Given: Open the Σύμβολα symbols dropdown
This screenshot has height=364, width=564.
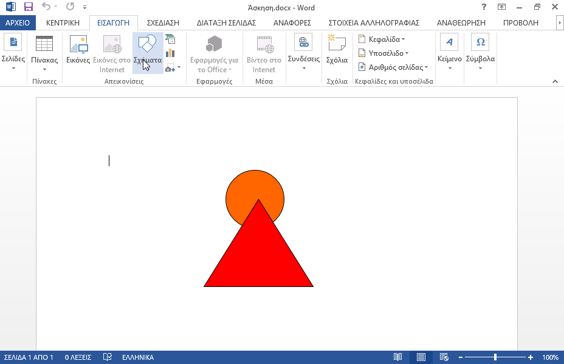Looking at the screenshot, I should click(481, 52).
